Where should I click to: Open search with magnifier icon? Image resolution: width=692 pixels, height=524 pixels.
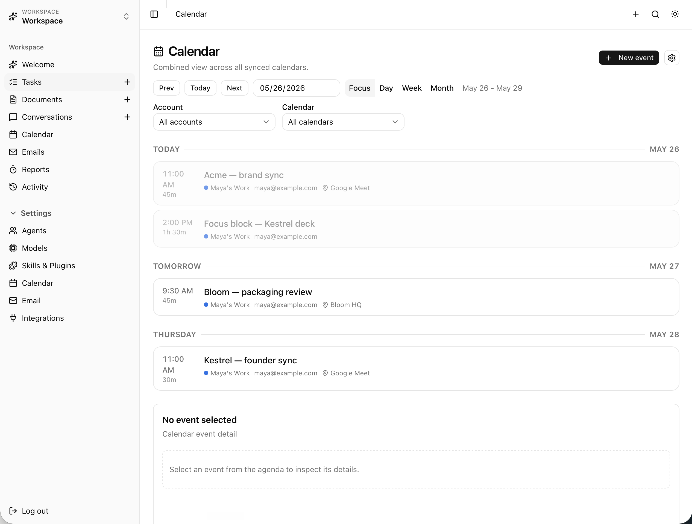click(655, 14)
